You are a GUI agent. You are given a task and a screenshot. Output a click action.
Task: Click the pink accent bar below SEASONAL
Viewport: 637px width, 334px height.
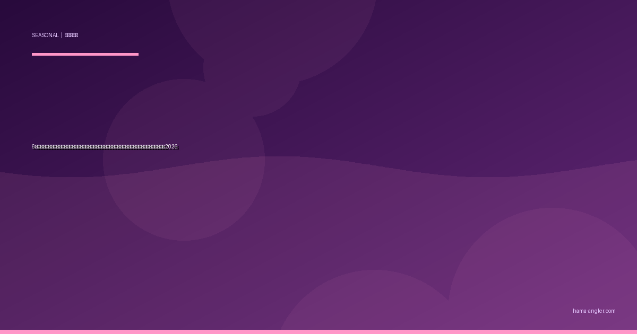(85, 54)
